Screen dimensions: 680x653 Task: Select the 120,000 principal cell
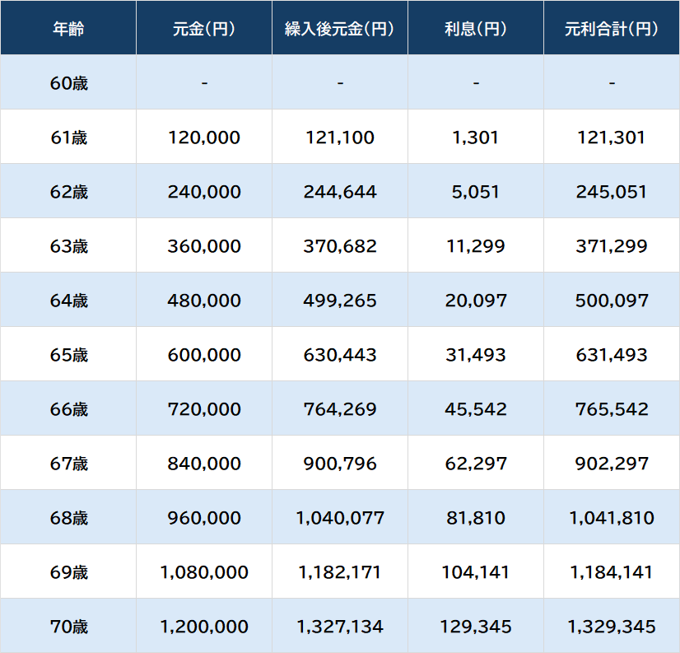(x=204, y=138)
